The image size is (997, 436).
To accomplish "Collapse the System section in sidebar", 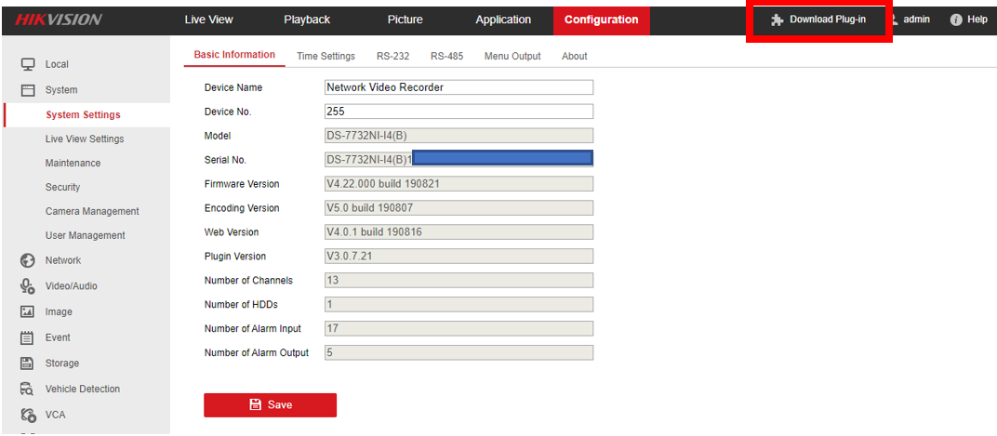I will pyautogui.click(x=60, y=90).
